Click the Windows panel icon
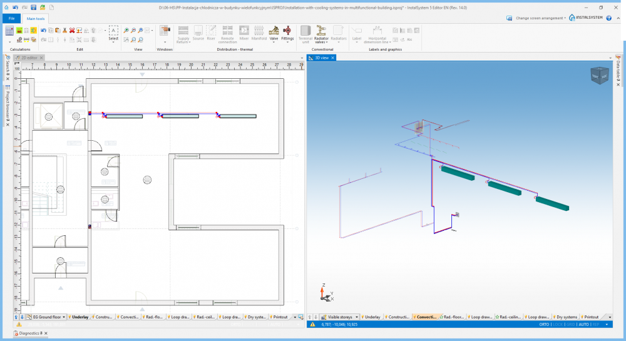Viewport: 626px width, 341px height. click(165, 32)
